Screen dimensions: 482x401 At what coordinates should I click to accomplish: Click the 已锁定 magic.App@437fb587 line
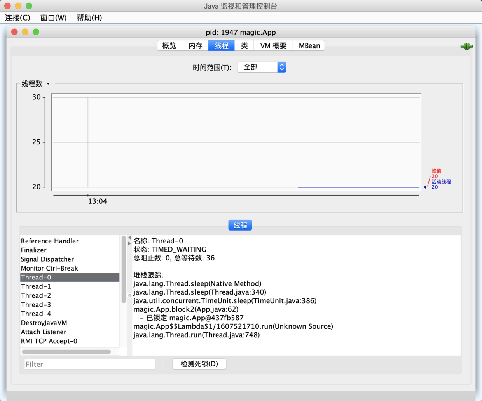click(192, 318)
